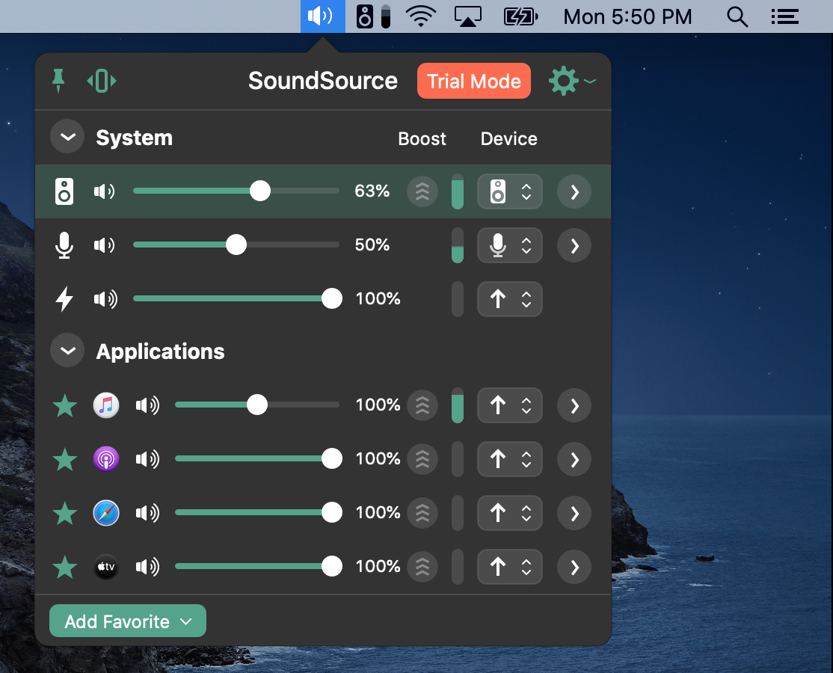Enable Boost for the Apple TV app
Viewport: 833px width, 673px height.
pos(422,568)
